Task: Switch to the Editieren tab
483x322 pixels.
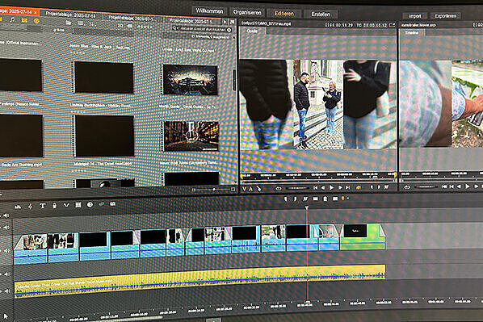Action: click(284, 14)
